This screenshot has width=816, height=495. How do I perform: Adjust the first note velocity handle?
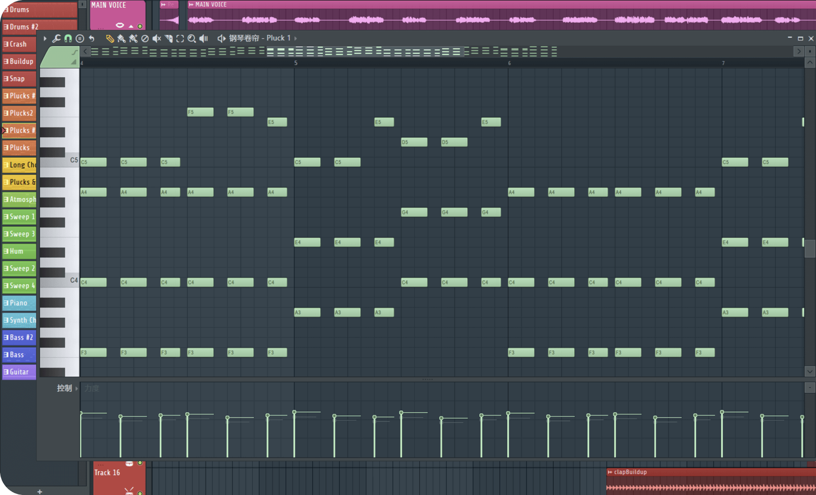pyautogui.click(x=81, y=413)
